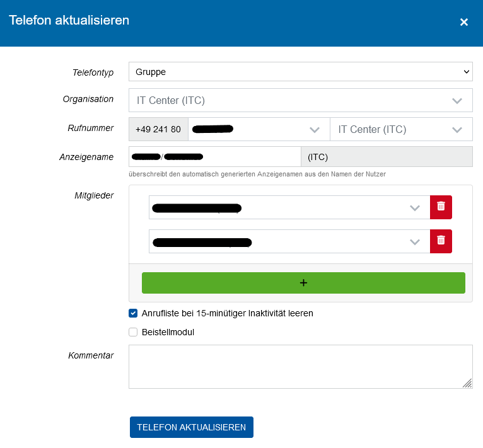Click the 'TELEFON AKTUALISIEREN' submit button
Viewport: 483px width, 448px height.
pos(191,427)
